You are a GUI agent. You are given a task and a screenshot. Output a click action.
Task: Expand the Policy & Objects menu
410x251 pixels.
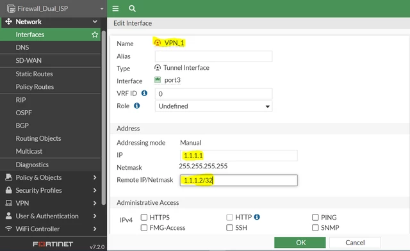[95, 177]
